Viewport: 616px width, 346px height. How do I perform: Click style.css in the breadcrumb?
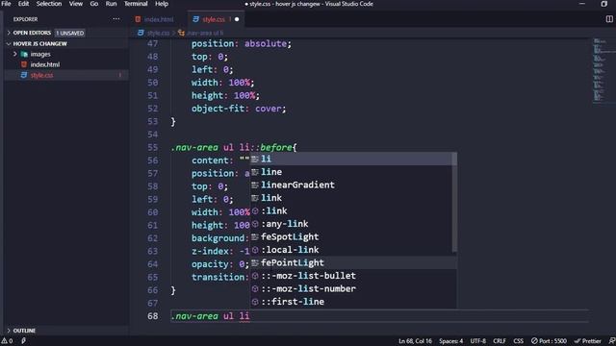(158, 33)
